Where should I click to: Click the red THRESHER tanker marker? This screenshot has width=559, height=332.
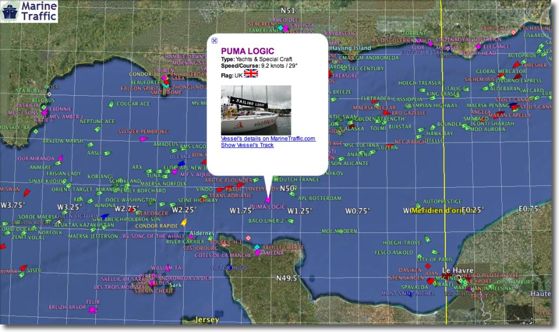516,65
